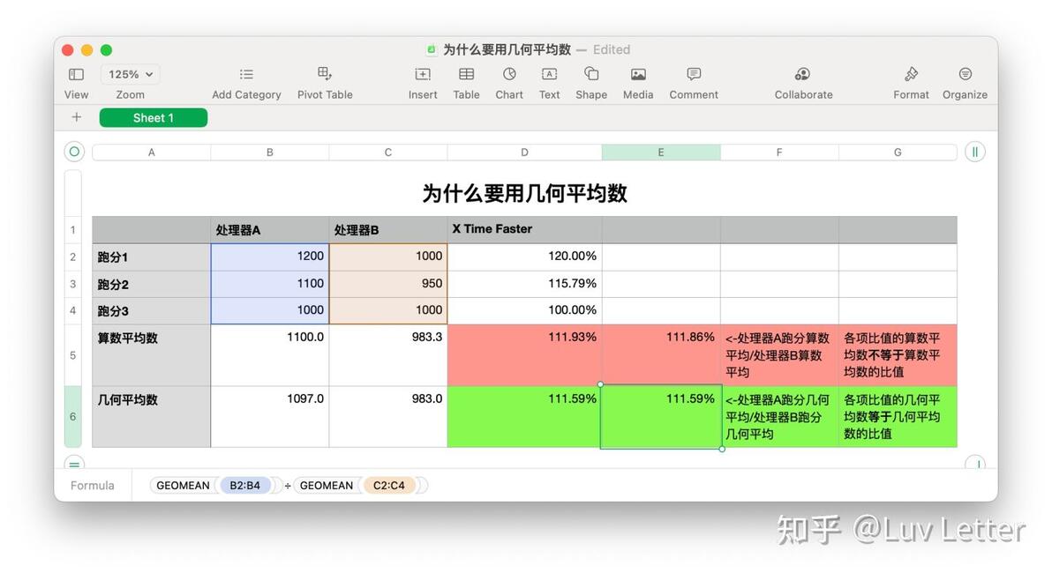Select row 1 header number
Image resolution: width=1052 pixels, height=573 pixels.
[x=73, y=230]
